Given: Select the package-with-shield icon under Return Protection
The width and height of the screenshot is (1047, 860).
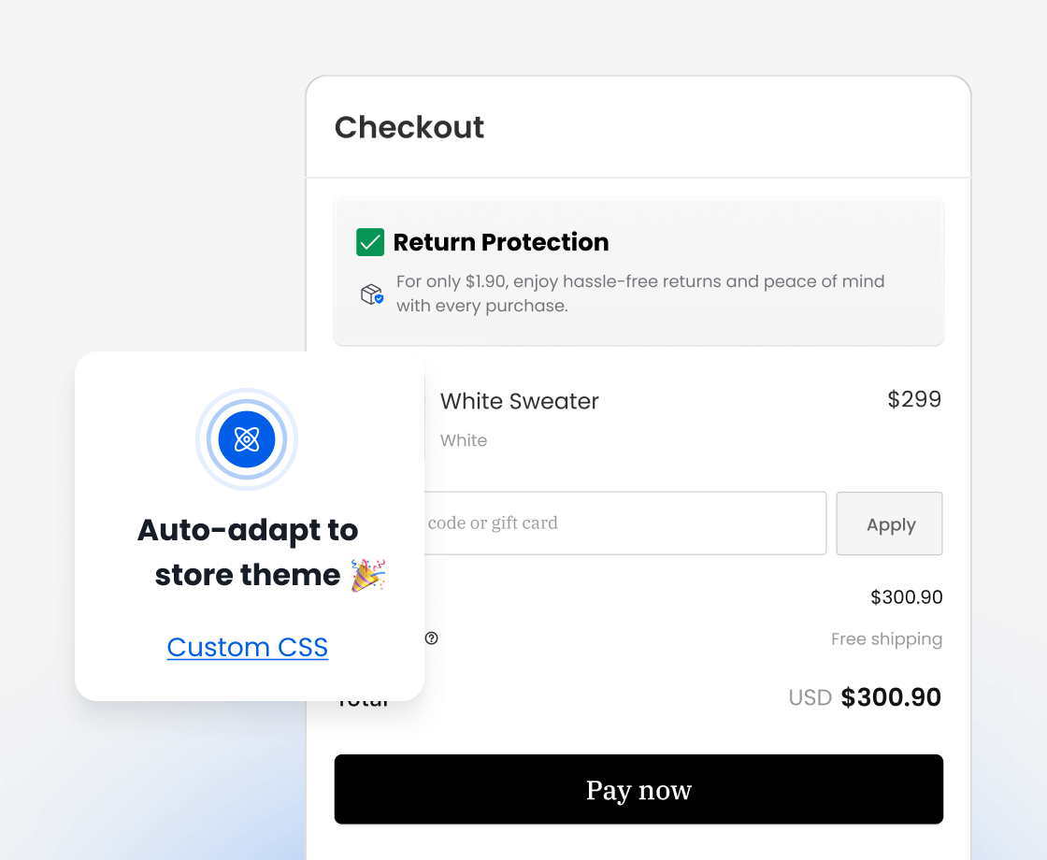Looking at the screenshot, I should pos(372,294).
